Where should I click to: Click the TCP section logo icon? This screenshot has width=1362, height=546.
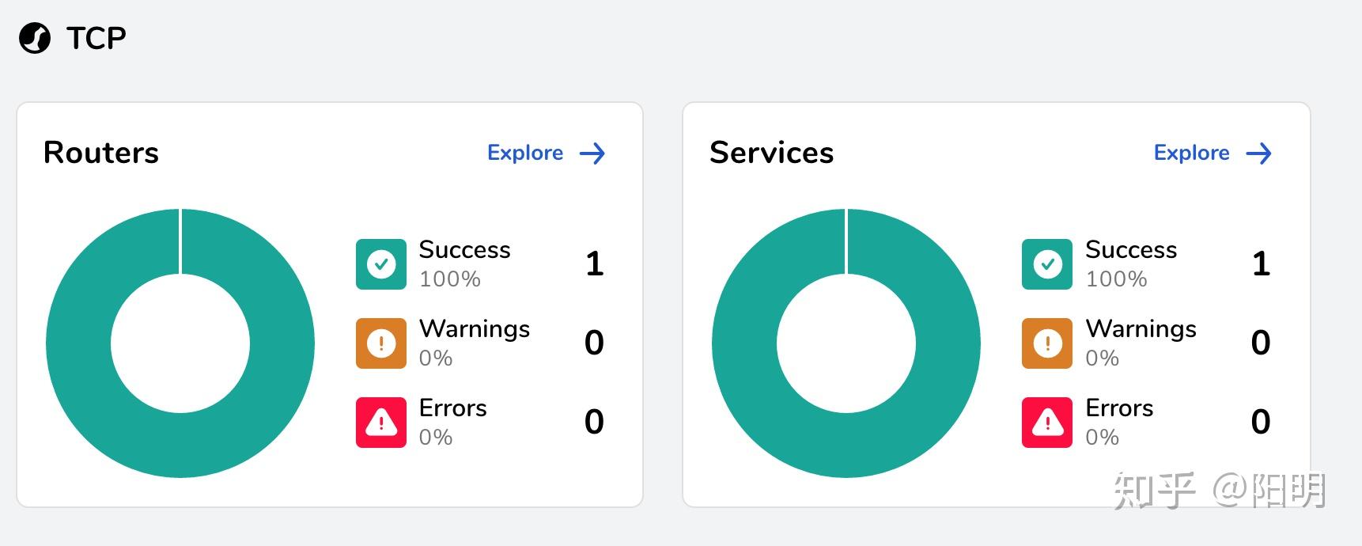[35, 38]
